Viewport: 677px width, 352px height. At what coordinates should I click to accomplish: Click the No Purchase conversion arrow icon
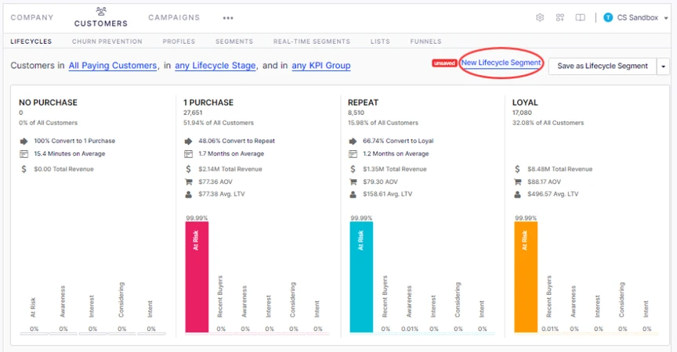(24, 141)
